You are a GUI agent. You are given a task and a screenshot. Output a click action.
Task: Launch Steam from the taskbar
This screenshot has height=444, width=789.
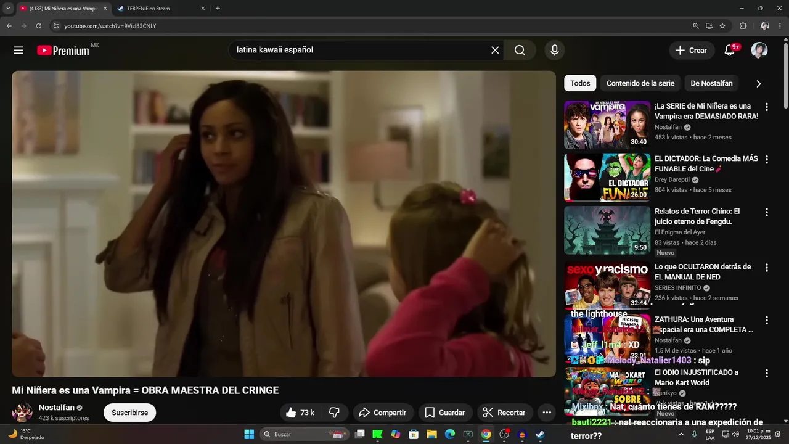540,434
